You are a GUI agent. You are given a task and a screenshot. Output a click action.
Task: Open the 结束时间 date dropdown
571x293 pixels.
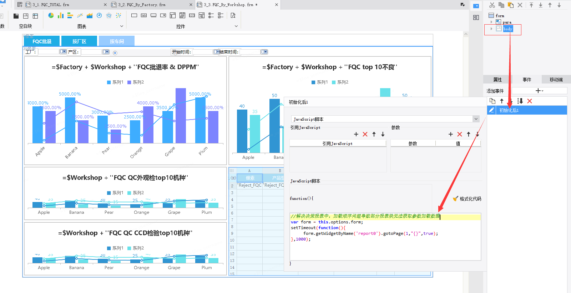click(x=264, y=52)
